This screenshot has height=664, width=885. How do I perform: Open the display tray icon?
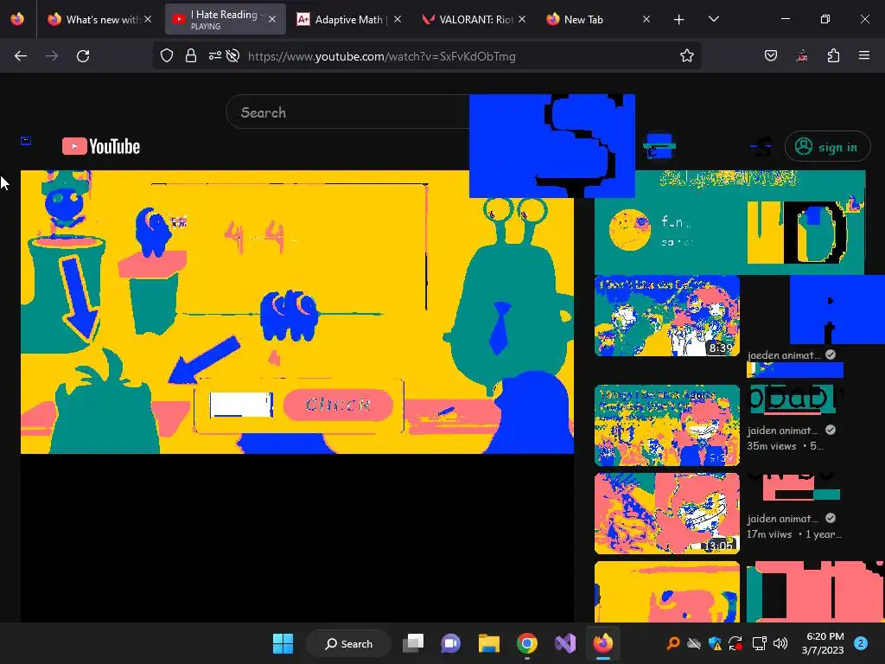pyautogui.click(x=759, y=643)
